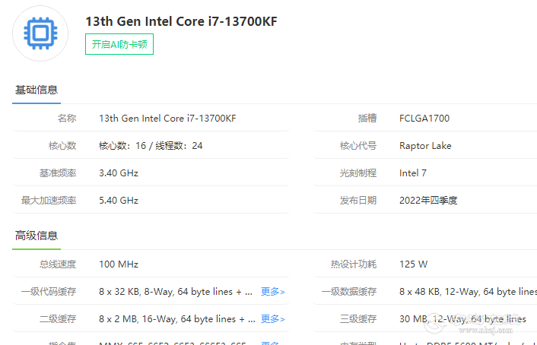Viewport: 537px width, 345px height.
Task: Click the FCLGA1700 socket value
Action: [x=424, y=118]
